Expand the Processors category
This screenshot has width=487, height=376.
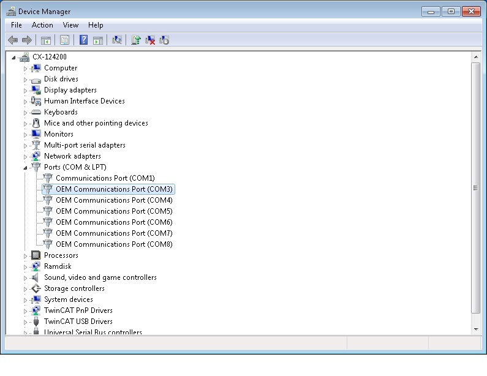tap(25, 256)
